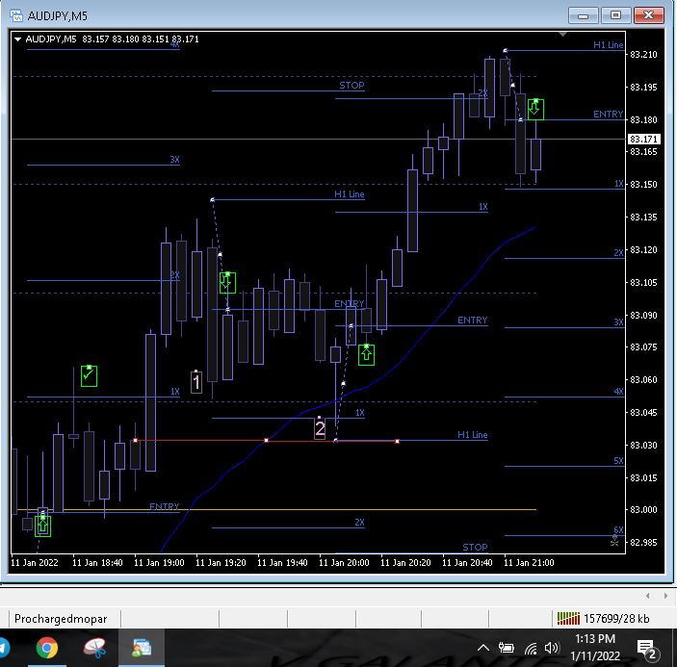Select the green up-arrow buy marker near 83.075
The width and height of the screenshot is (677, 667).
tap(366, 354)
